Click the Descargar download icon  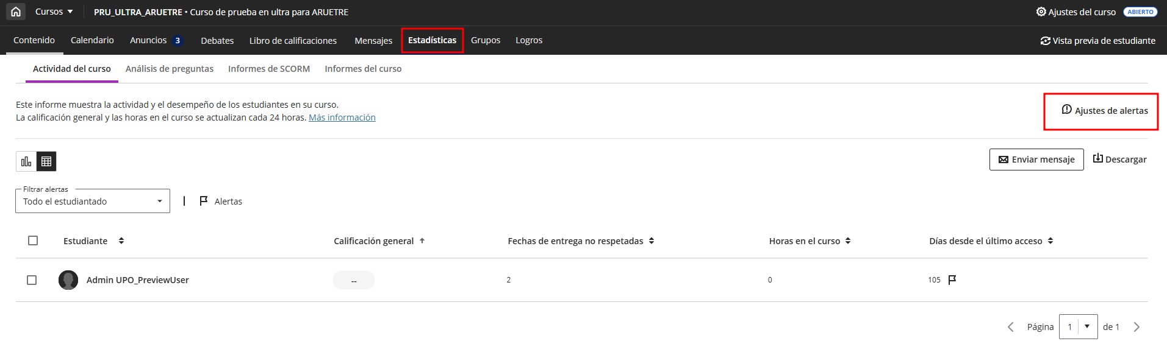tap(1097, 159)
